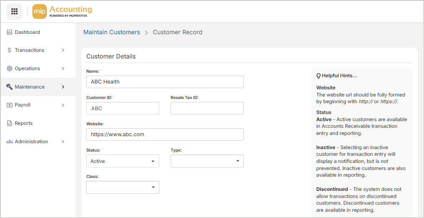Click the Operations gear icon
The image size is (424, 218).
tap(10, 68)
